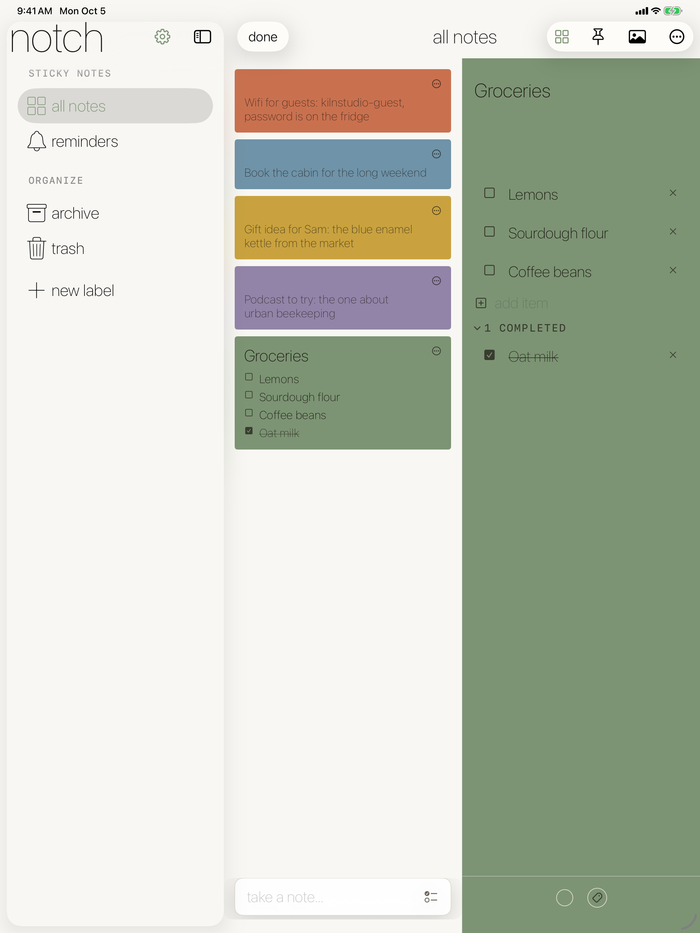Create a checklist from the note bar
The image size is (700, 933).
coord(431,897)
